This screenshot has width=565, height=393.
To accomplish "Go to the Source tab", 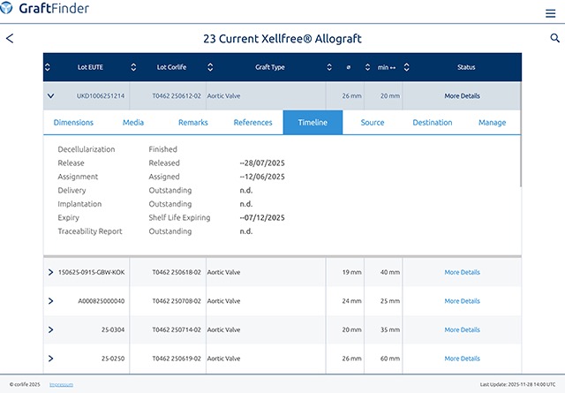I will point(373,123).
